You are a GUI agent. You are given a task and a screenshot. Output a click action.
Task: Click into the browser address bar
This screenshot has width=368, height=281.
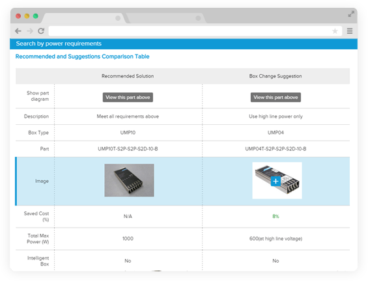190,31
